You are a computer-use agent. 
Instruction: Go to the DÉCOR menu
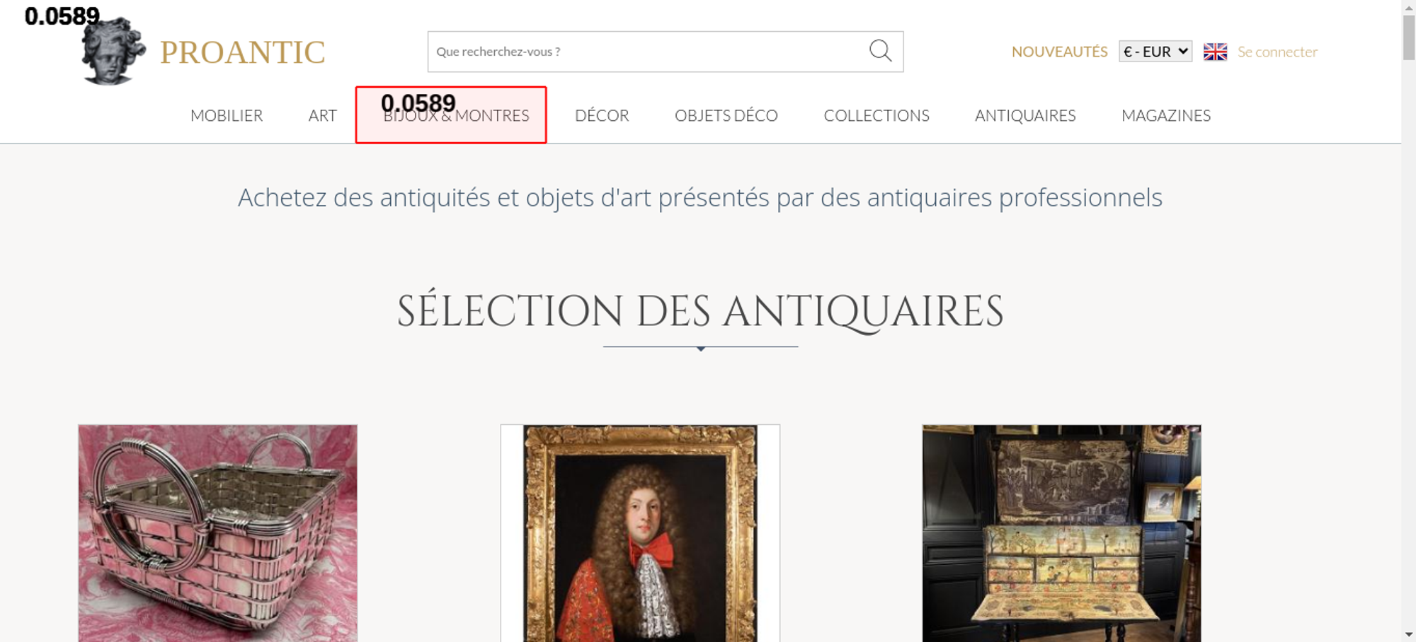(602, 115)
